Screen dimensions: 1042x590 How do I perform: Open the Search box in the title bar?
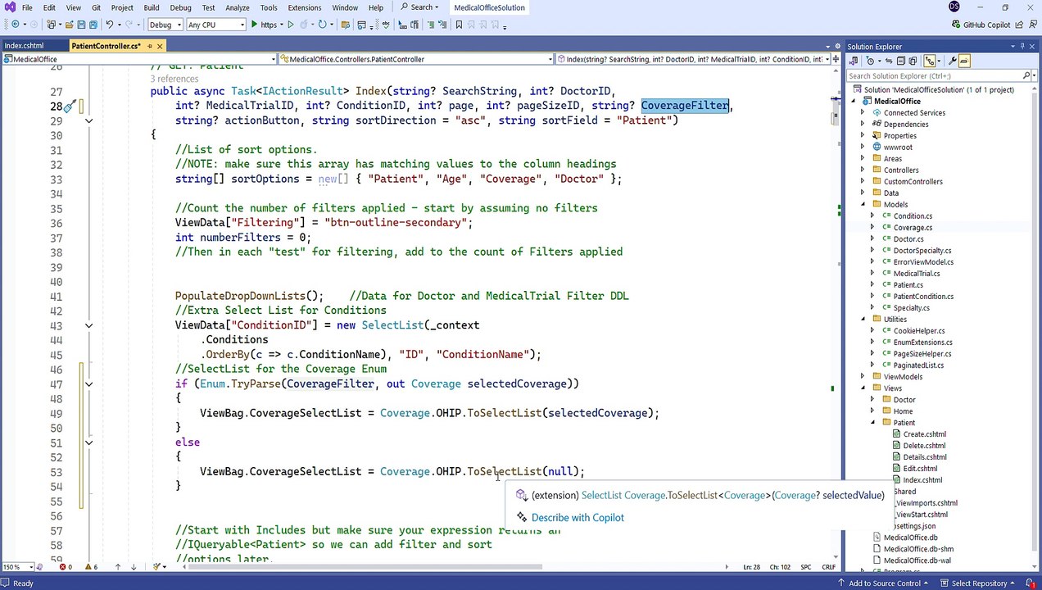coord(419,7)
